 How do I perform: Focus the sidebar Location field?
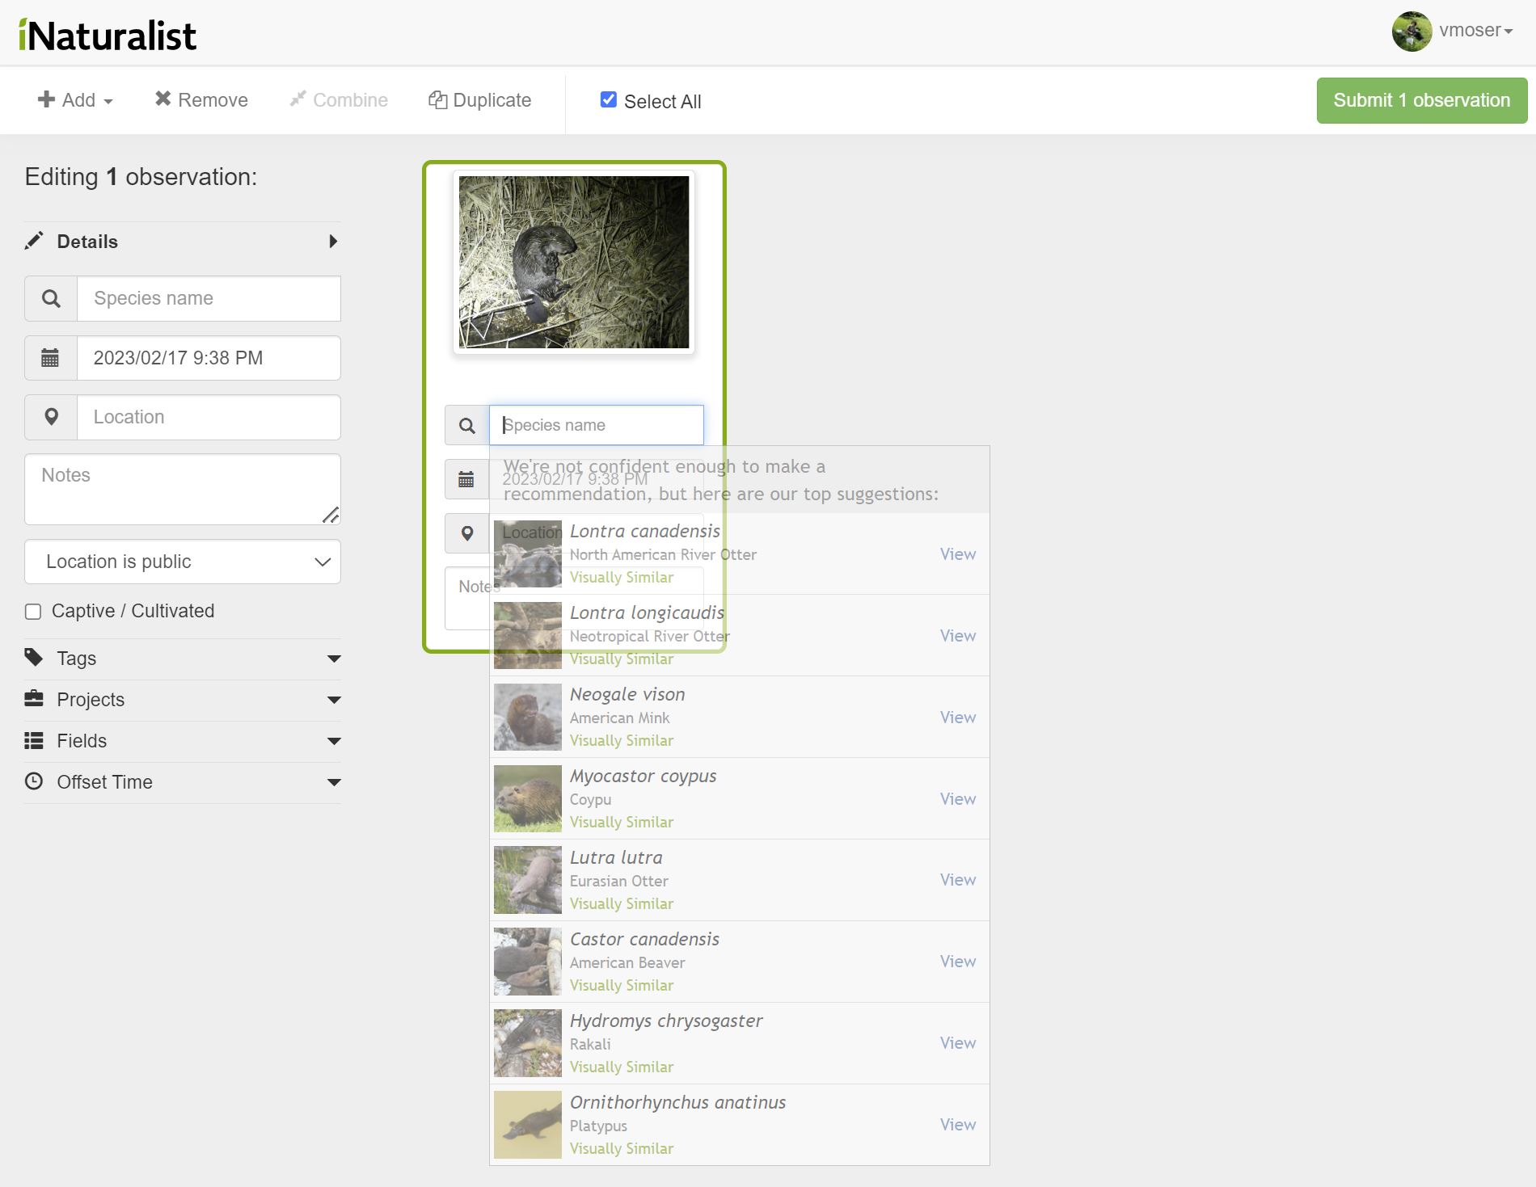[209, 417]
